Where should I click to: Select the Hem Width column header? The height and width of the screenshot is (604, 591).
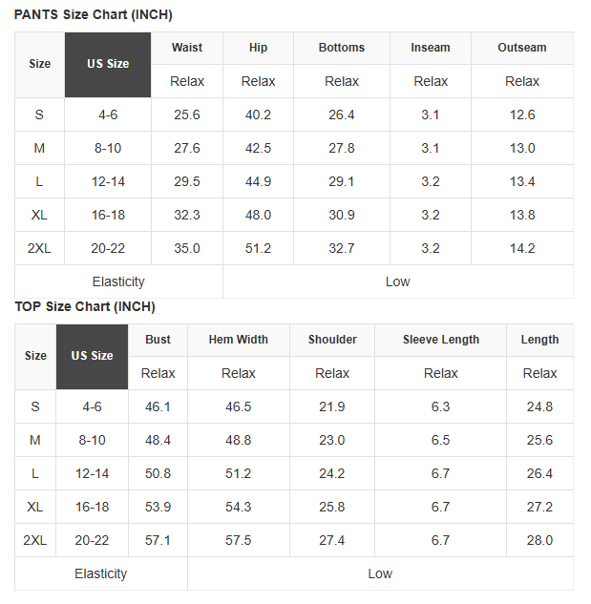point(239,340)
